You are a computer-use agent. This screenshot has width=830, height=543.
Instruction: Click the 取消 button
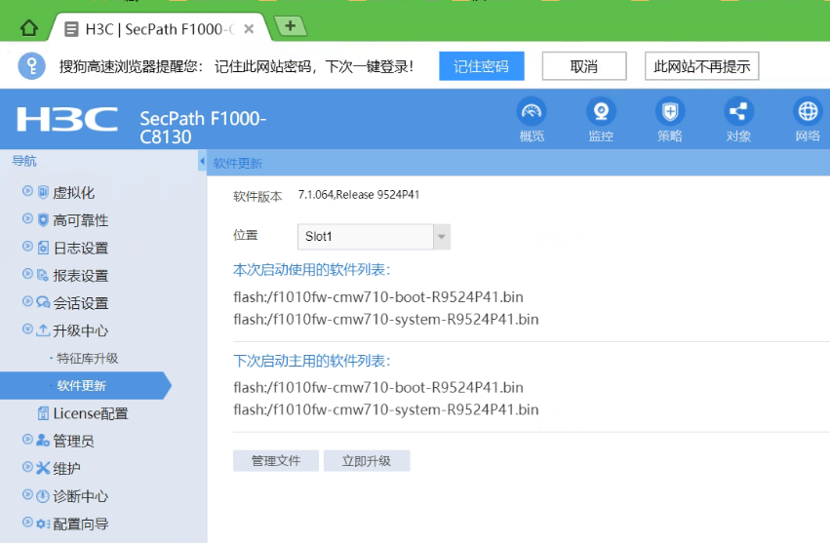(x=584, y=66)
